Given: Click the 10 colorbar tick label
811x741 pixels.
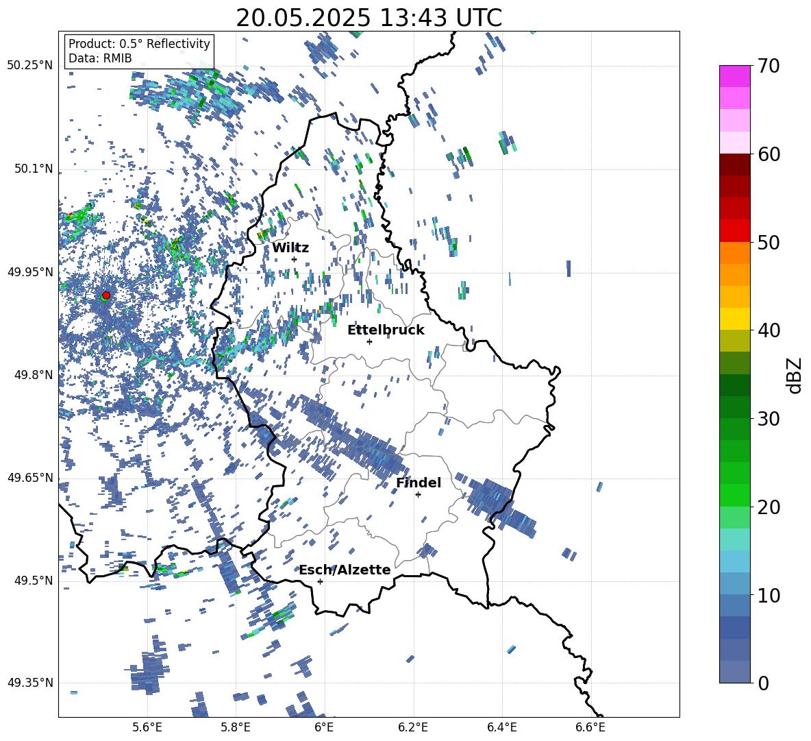Looking at the screenshot, I should (769, 596).
